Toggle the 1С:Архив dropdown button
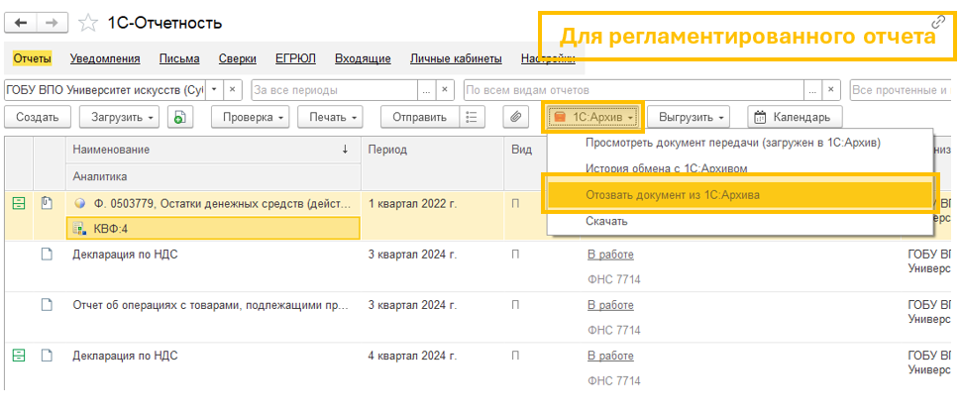The width and height of the screenshot is (962, 413). [593, 117]
